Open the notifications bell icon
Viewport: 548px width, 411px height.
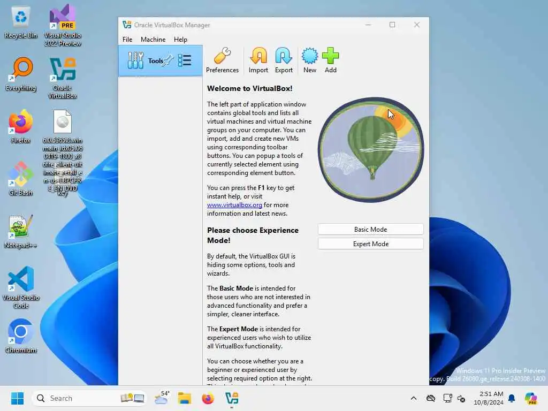click(512, 398)
